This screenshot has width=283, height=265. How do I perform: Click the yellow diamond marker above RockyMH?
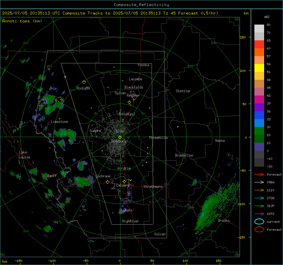coord(84,82)
